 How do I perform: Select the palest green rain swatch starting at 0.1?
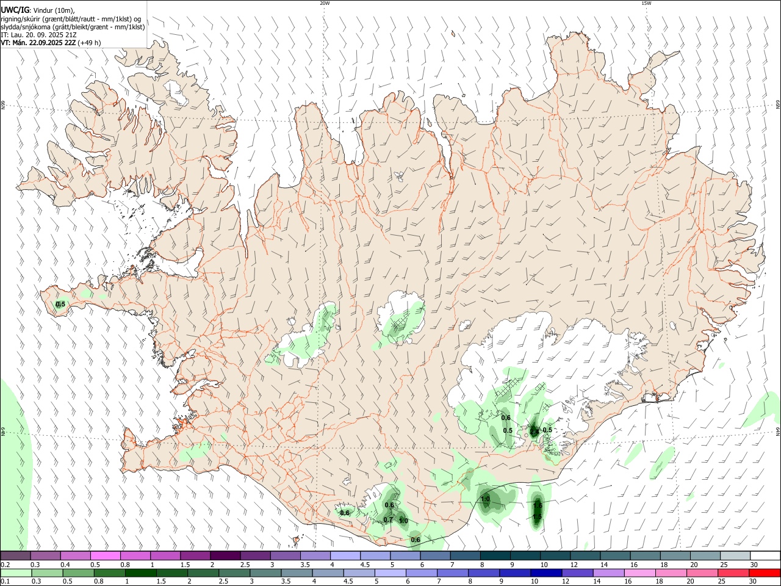click(16, 573)
